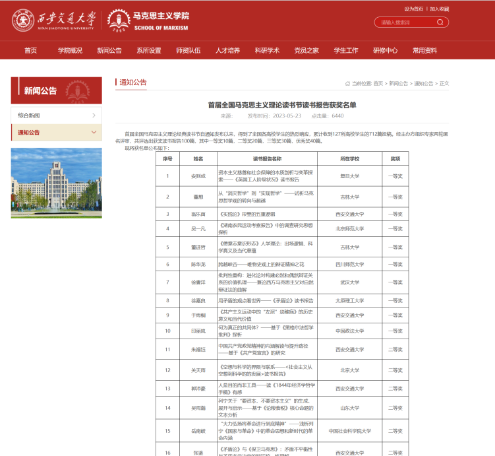Image resolution: width=495 pixels, height=456 pixels.
Task: Click 新闻公告 in the breadcrumb path
Action: (x=398, y=84)
